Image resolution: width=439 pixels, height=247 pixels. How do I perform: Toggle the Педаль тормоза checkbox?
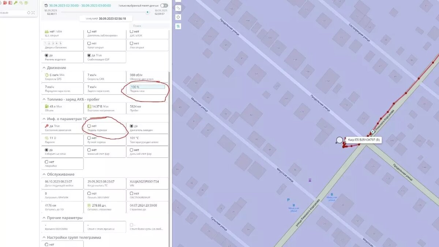pyautogui.click(x=89, y=126)
